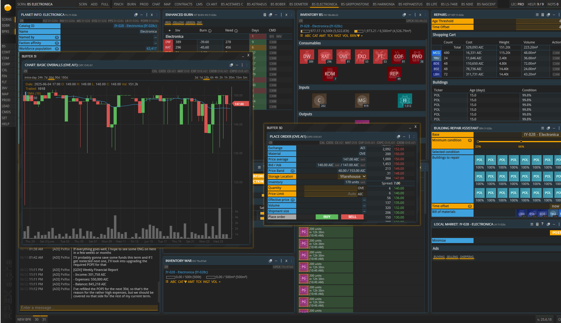
Task: Hide context controls in Place Order tile
Action: click(x=271, y=143)
